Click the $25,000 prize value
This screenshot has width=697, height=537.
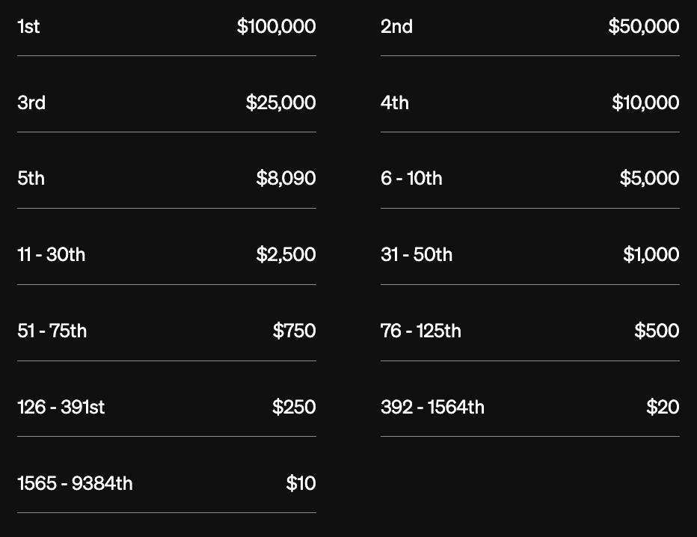pyautogui.click(x=280, y=102)
